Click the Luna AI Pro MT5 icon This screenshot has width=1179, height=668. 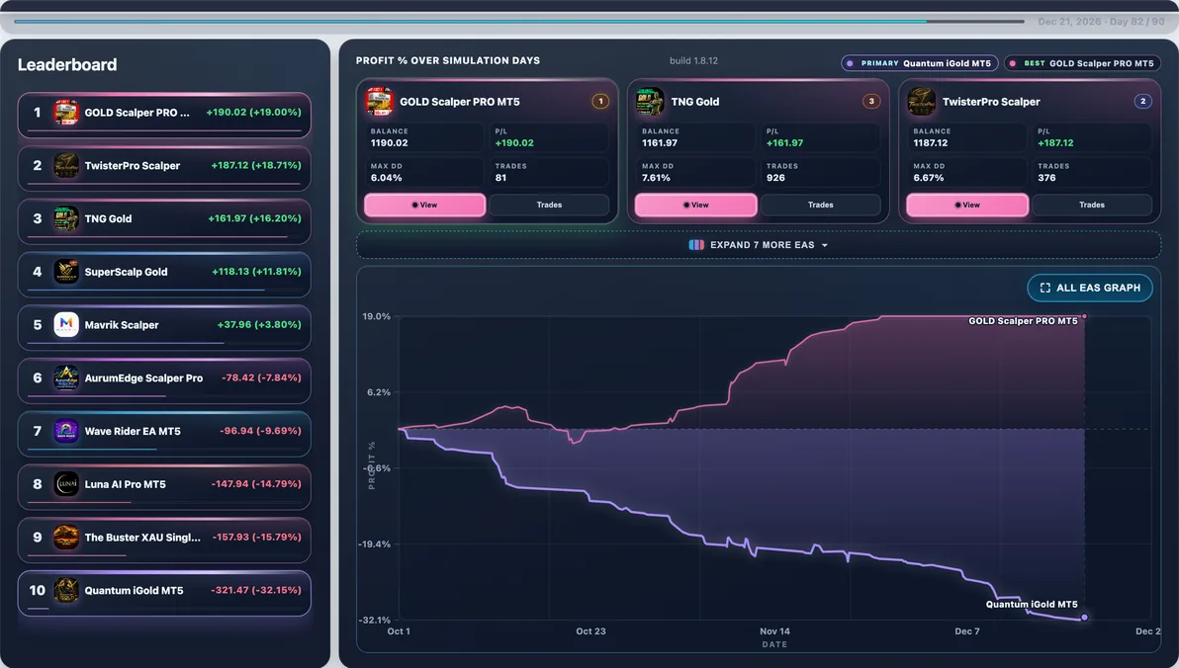coord(66,484)
